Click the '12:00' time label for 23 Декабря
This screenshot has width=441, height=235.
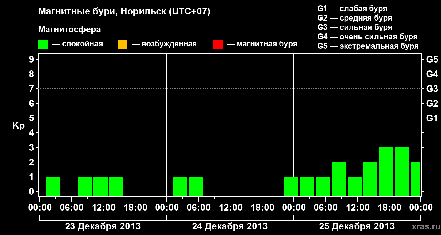click(103, 208)
